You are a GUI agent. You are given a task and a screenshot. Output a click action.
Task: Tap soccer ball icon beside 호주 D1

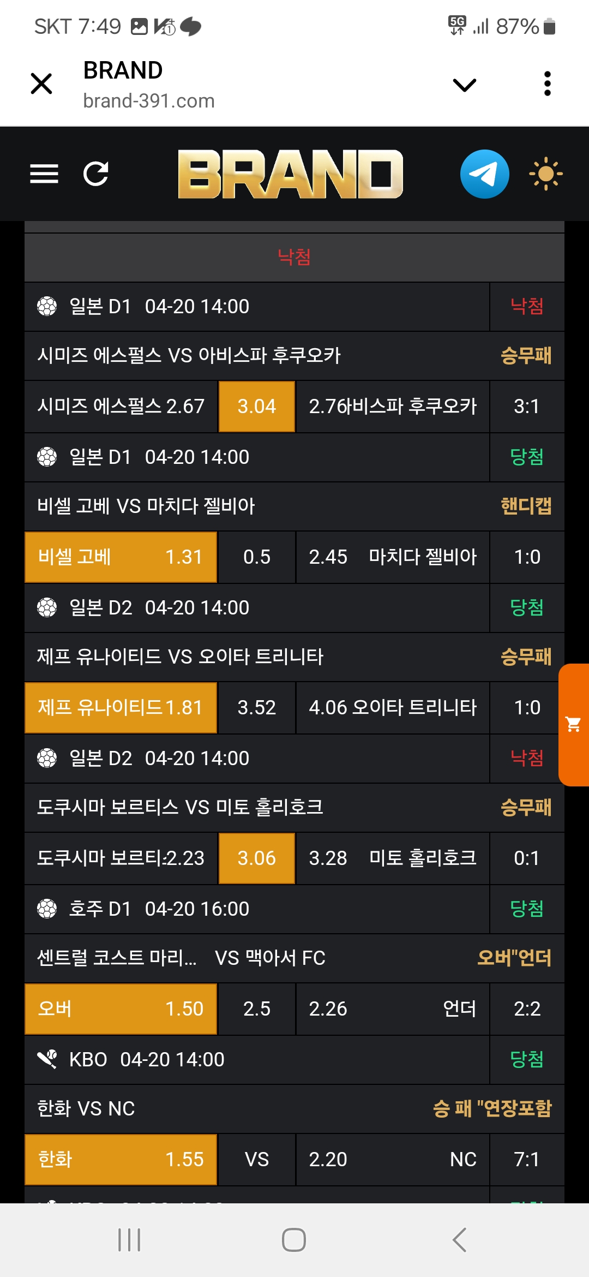[47, 909]
